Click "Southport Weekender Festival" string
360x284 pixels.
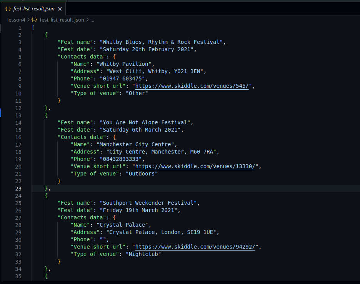click(148, 203)
